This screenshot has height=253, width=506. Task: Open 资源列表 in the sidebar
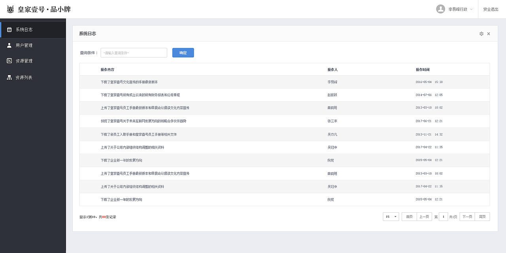(x=33, y=77)
